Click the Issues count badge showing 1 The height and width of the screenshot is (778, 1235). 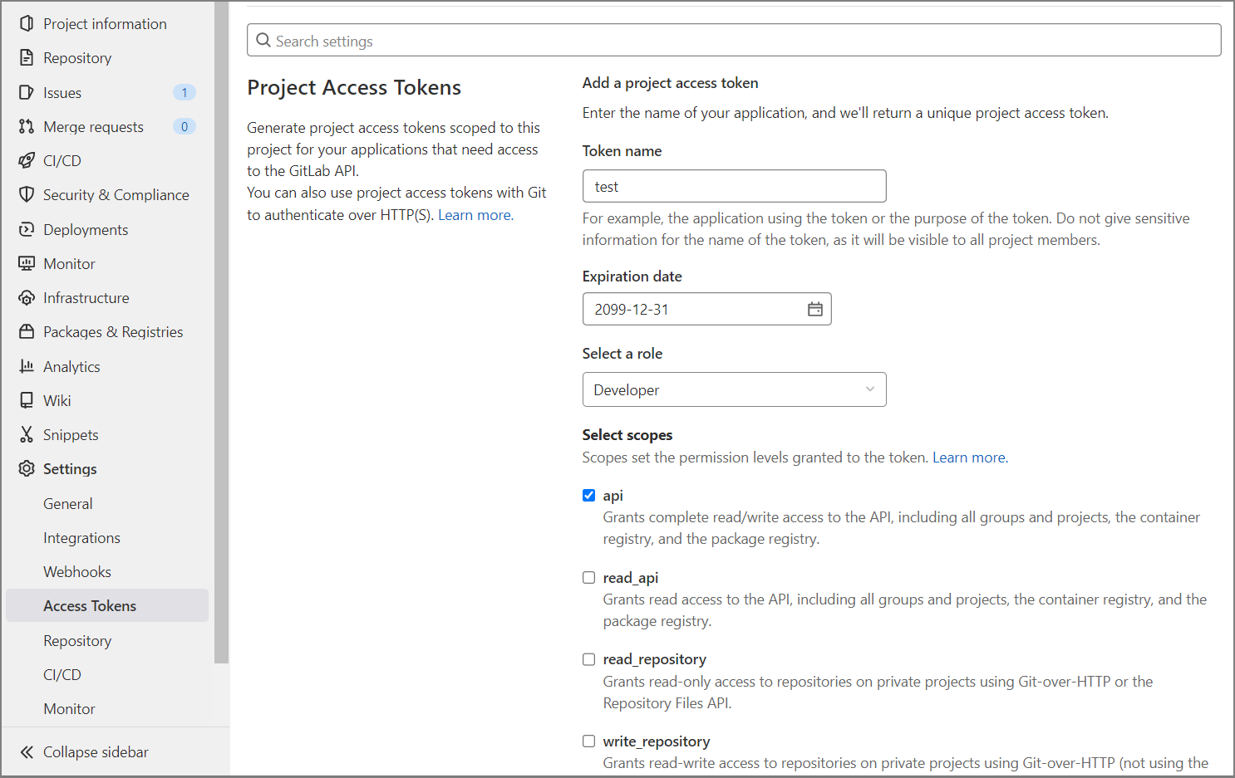(x=185, y=92)
